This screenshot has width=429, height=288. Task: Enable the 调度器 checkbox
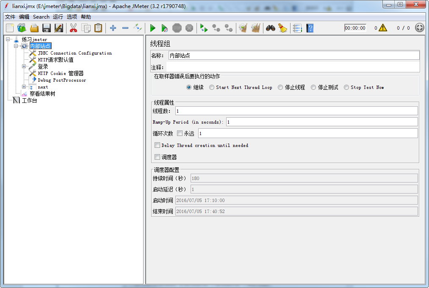coord(157,157)
